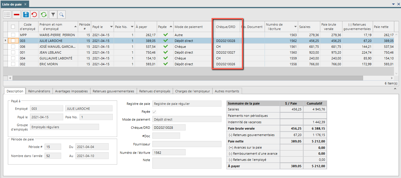Click the red minus delete icon
The width and height of the screenshot is (401, 178).
pos(17,15)
